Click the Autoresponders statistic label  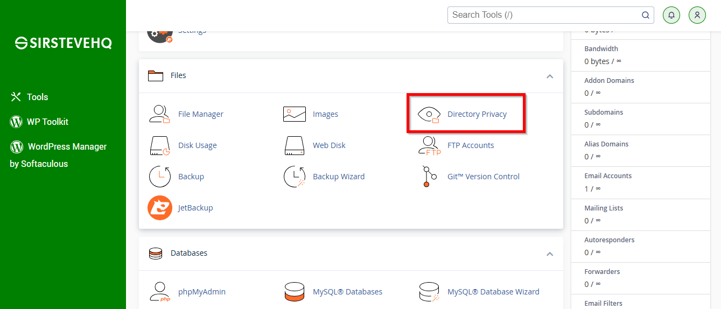point(610,240)
